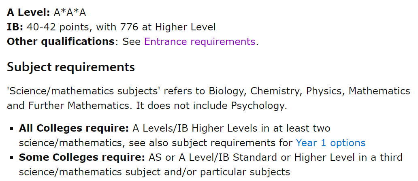Click the '40-42 points' text

[x=59, y=27]
